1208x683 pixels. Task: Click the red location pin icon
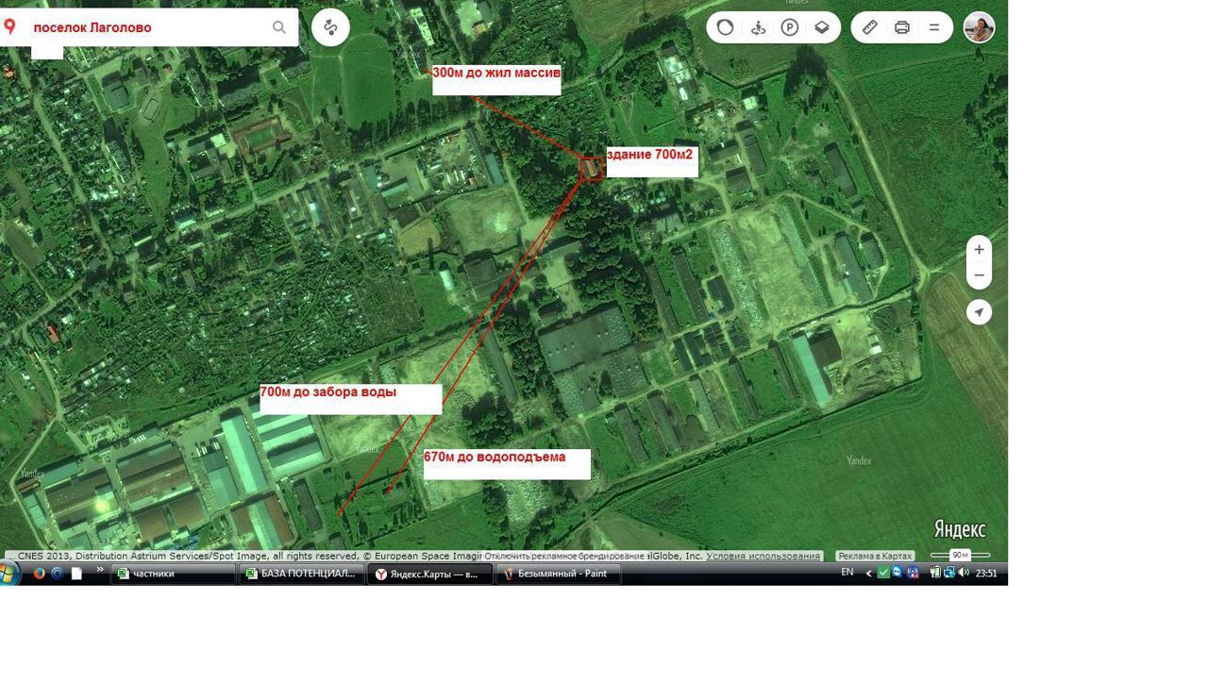coord(9,26)
